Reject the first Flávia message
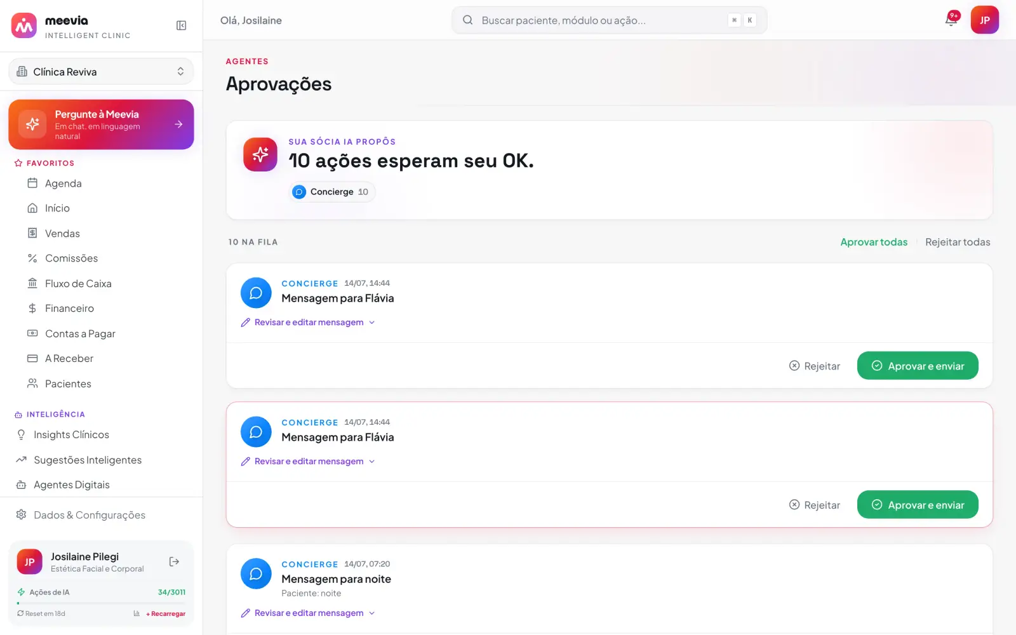The height and width of the screenshot is (635, 1016). (815, 366)
